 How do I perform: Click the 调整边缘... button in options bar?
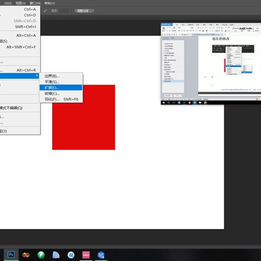point(84,11)
